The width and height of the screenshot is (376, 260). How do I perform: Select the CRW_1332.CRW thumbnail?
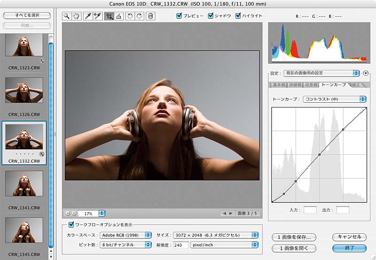click(x=24, y=137)
